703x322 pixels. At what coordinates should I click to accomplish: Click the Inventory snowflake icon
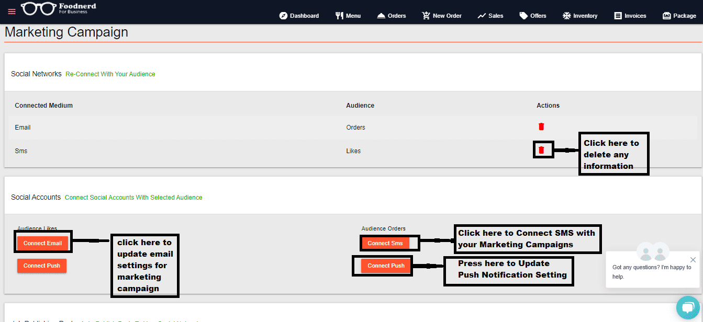pos(566,16)
